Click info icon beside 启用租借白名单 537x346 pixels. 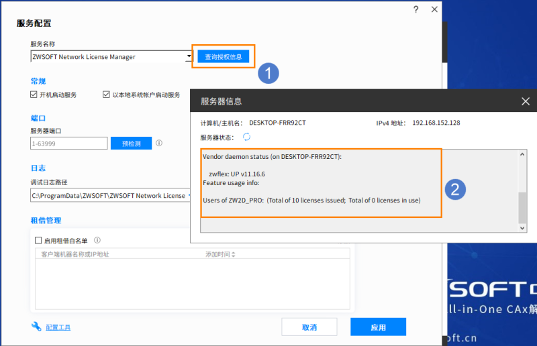pyautogui.click(x=97, y=240)
